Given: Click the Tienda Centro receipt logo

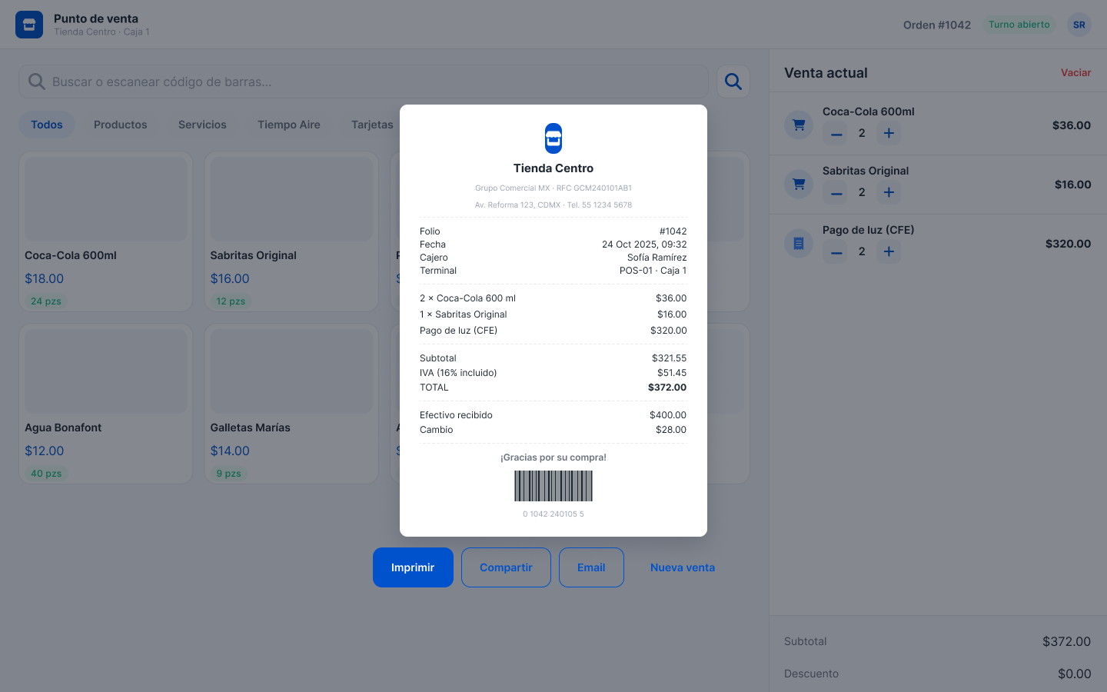Looking at the screenshot, I should click(553, 138).
